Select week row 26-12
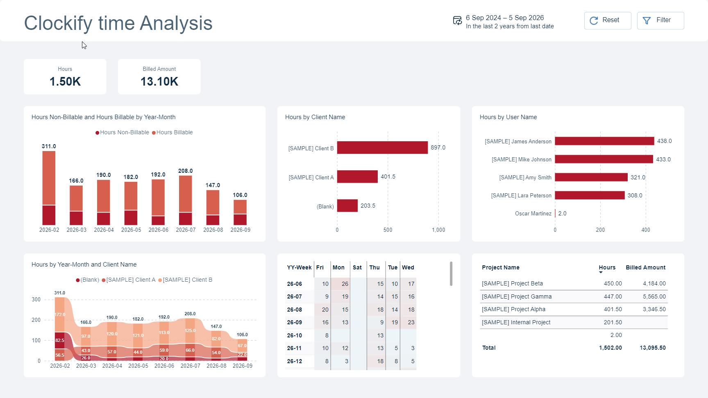Image resolution: width=708 pixels, height=398 pixels. click(351, 361)
